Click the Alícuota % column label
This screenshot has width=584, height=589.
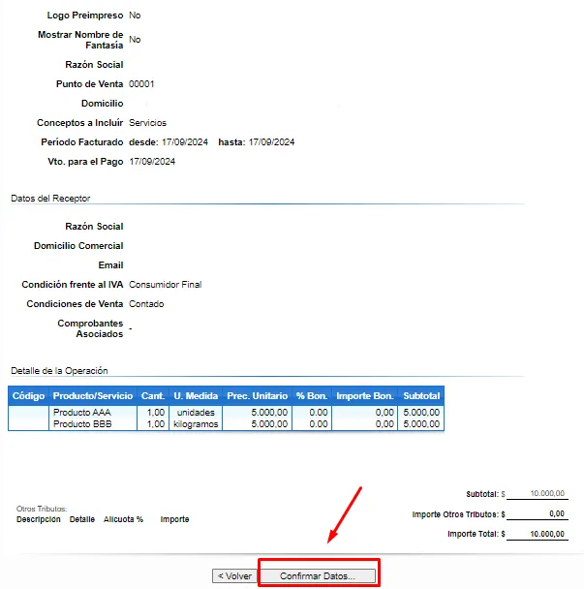tap(123, 519)
